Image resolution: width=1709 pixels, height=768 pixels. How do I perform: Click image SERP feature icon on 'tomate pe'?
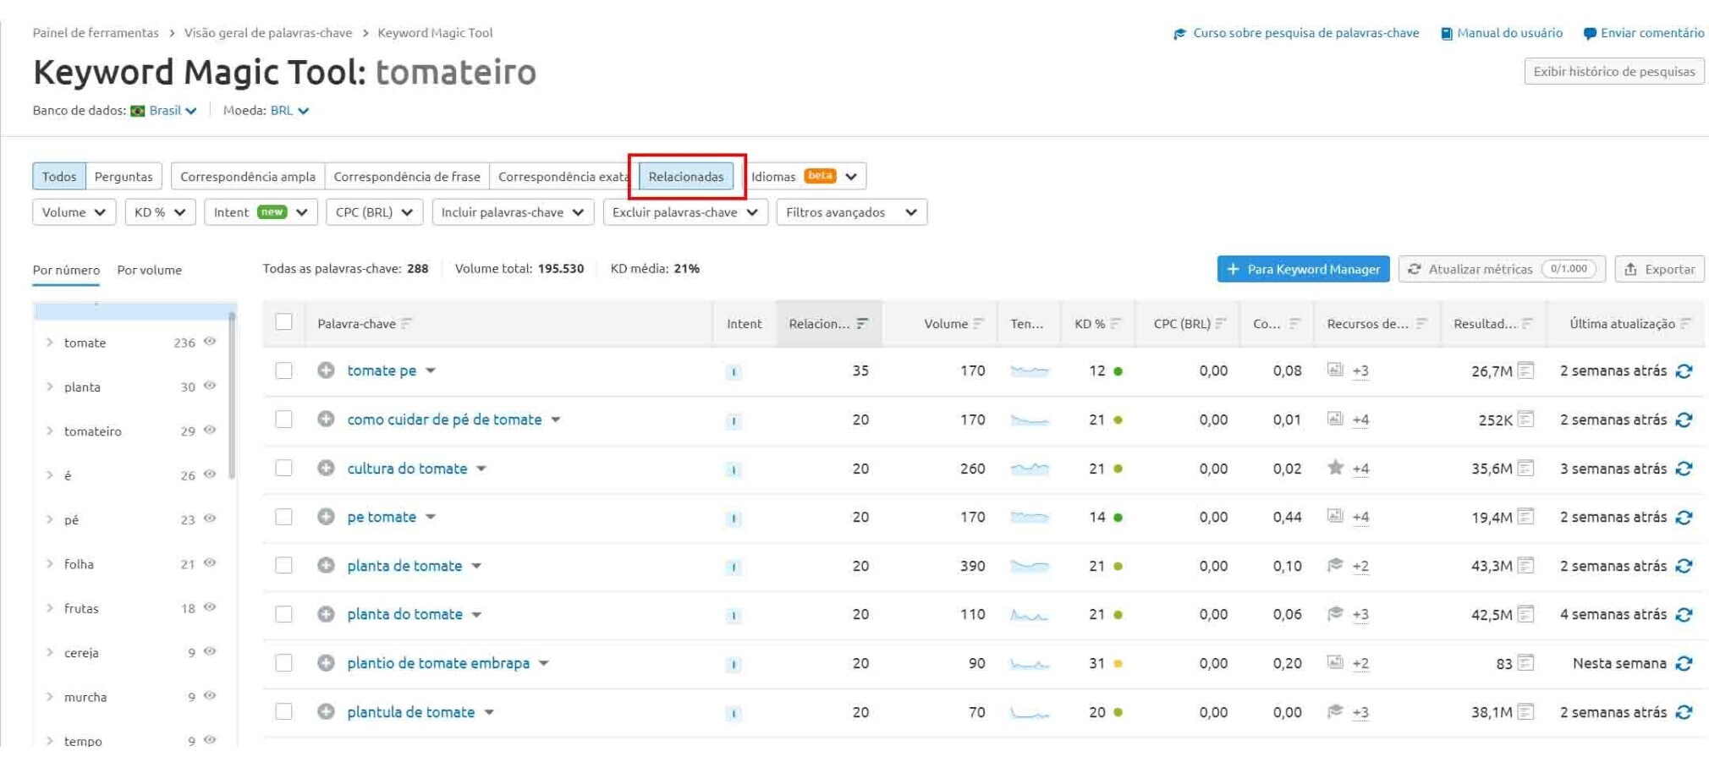pos(1335,370)
